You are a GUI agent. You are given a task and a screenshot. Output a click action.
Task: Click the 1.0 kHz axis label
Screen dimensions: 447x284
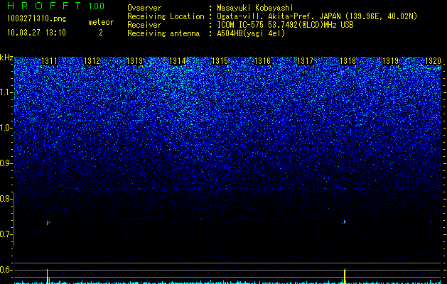(x=6, y=128)
